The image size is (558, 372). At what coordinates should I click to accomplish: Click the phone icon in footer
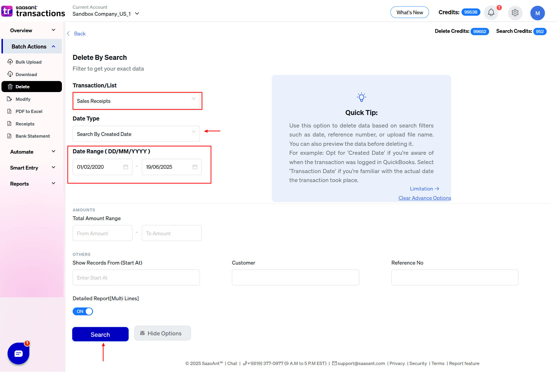(x=245, y=363)
